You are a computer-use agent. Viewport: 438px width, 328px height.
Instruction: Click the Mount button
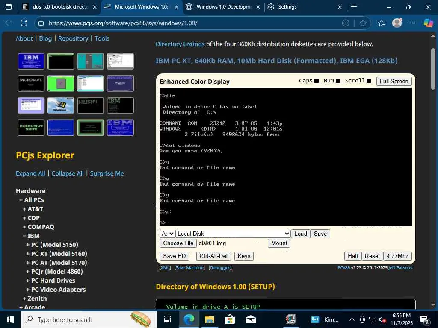point(279,243)
